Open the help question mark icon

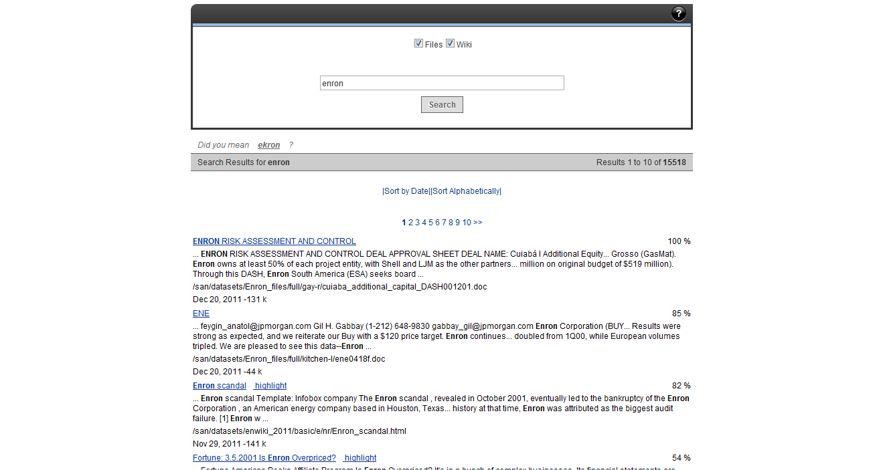point(679,13)
